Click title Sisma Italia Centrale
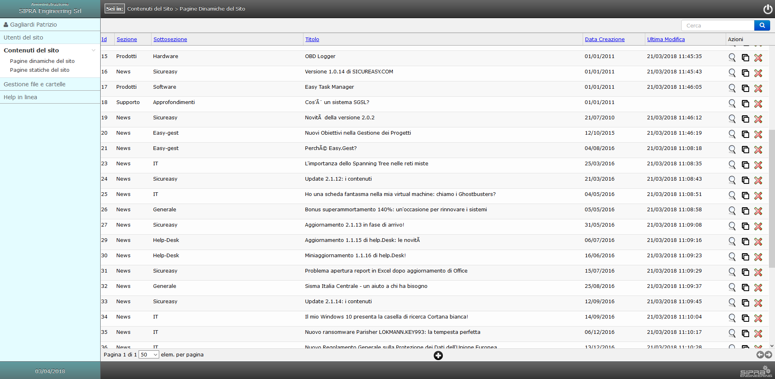The width and height of the screenshot is (775, 379). (366, 286)
